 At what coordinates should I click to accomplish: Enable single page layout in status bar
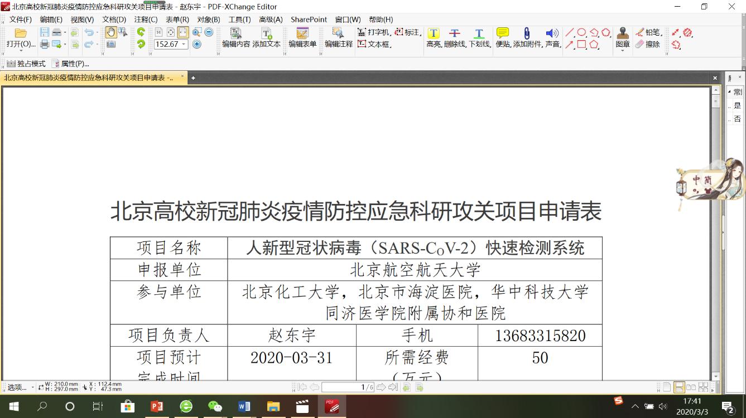667,387
